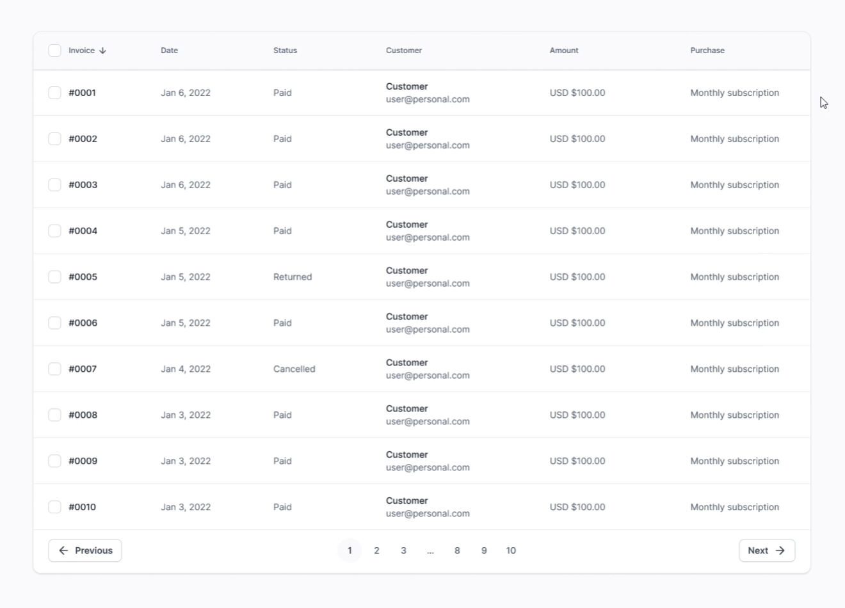Select the checkbox for invoice #0005

click(x=54, y=277)
